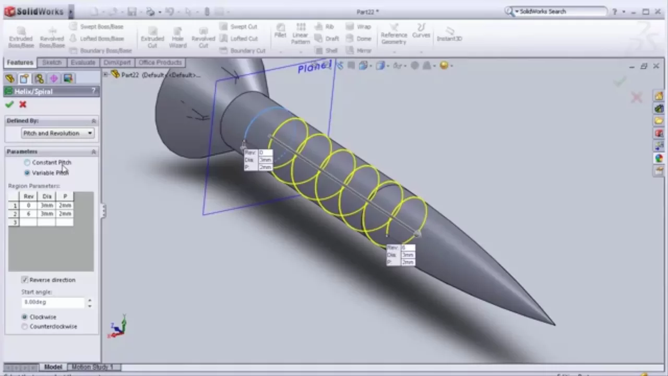Open SolidWorks Resources in the task pane
This screenshot has height=376, width=668.
coord(659,96)
